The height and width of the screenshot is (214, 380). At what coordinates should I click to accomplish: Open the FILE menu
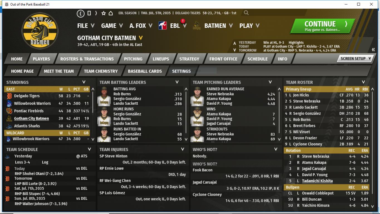click(86, 26)
